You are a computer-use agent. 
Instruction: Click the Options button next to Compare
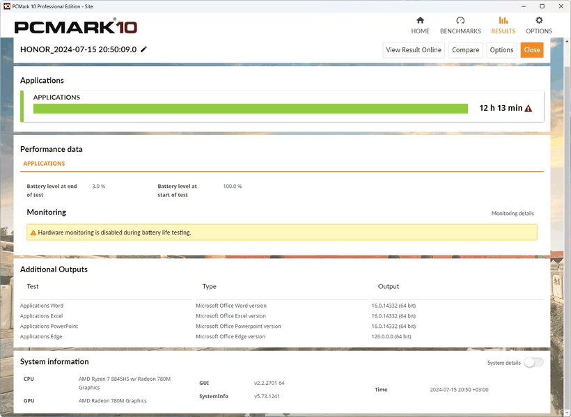501,50
